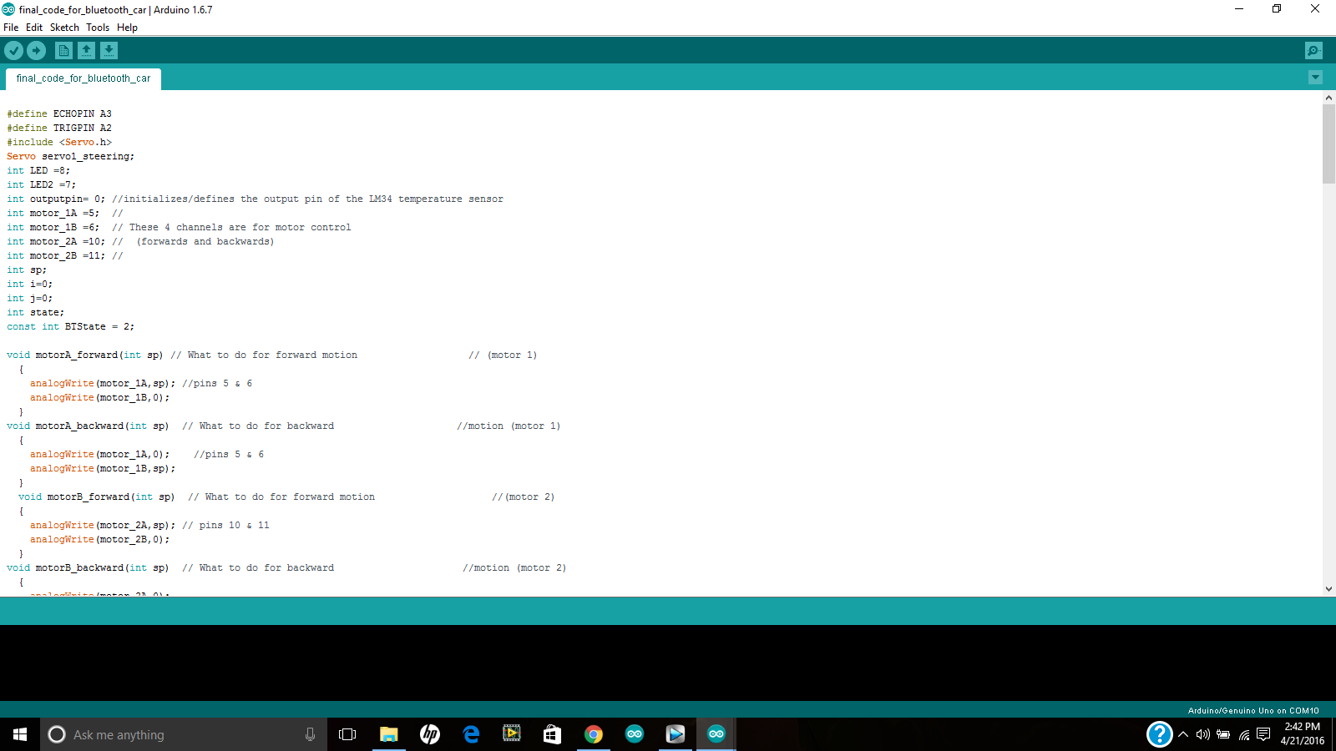The width and height of the screenshot is (1336, 751).
Task: Click the scrollbar down arrow
Action: pos(1328,589)
